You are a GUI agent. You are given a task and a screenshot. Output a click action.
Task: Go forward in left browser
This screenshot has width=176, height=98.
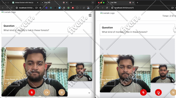point(7,8)
